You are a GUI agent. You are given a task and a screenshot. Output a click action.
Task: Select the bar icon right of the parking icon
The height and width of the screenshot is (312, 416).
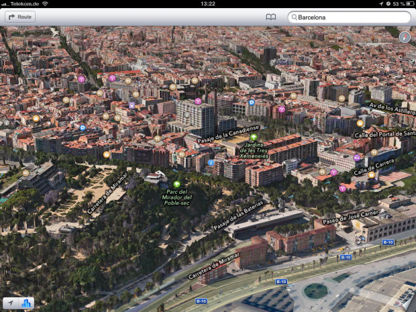point(282,109)
